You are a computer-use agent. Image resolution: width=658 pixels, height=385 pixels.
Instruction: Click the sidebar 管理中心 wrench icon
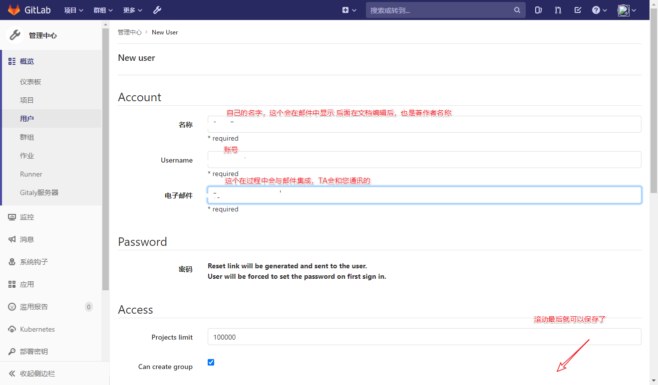click(15, 35)
